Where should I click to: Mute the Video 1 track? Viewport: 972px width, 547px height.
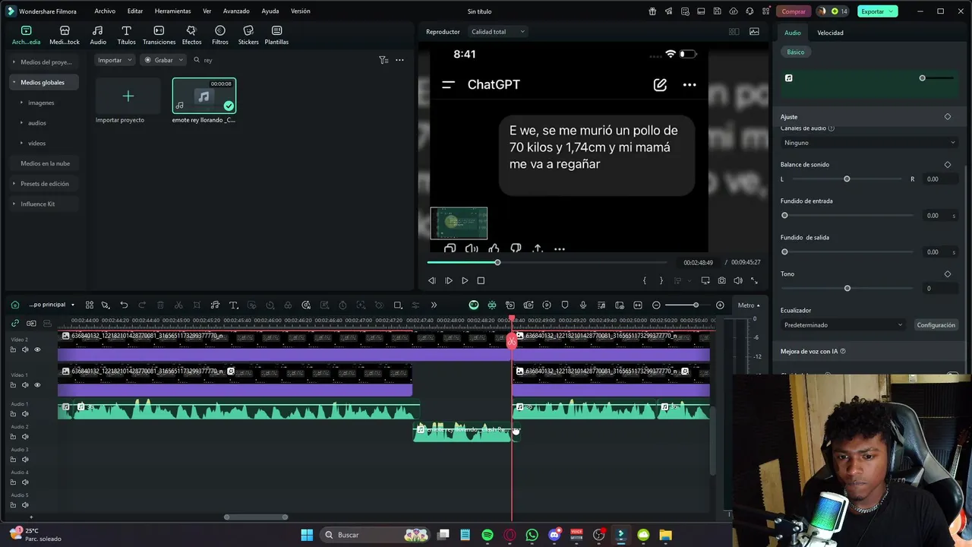(25, 384)
